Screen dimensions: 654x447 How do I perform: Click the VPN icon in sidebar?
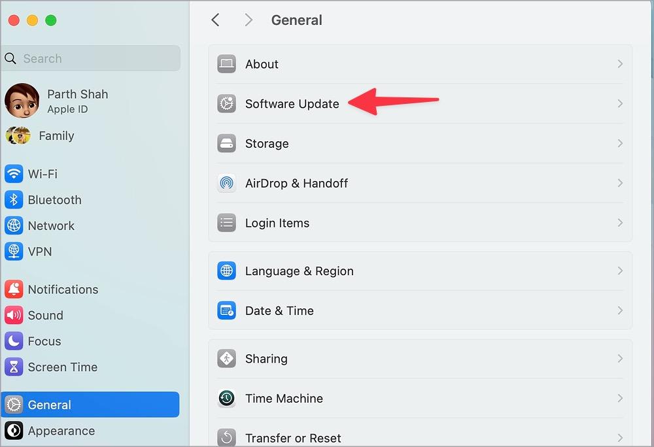coord(14,252)
